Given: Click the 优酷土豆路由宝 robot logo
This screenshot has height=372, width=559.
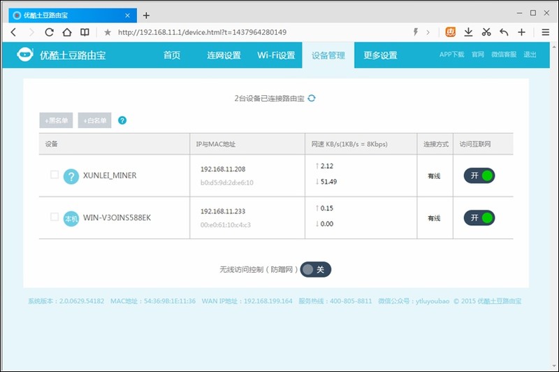Looking at the screenshot, I should (x=25, y=55).
